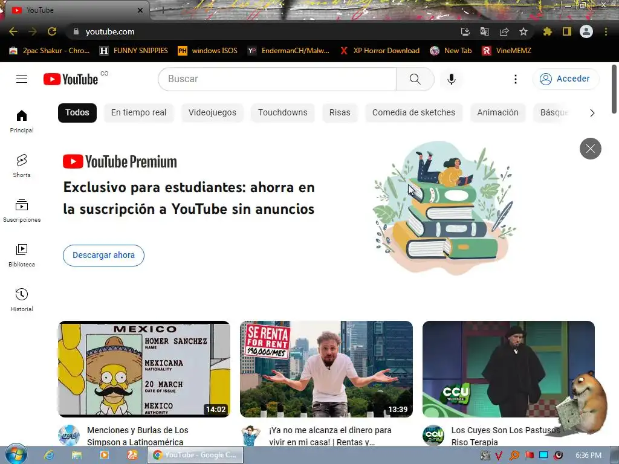Open the windows ISOS bookmark

[208, 51]
